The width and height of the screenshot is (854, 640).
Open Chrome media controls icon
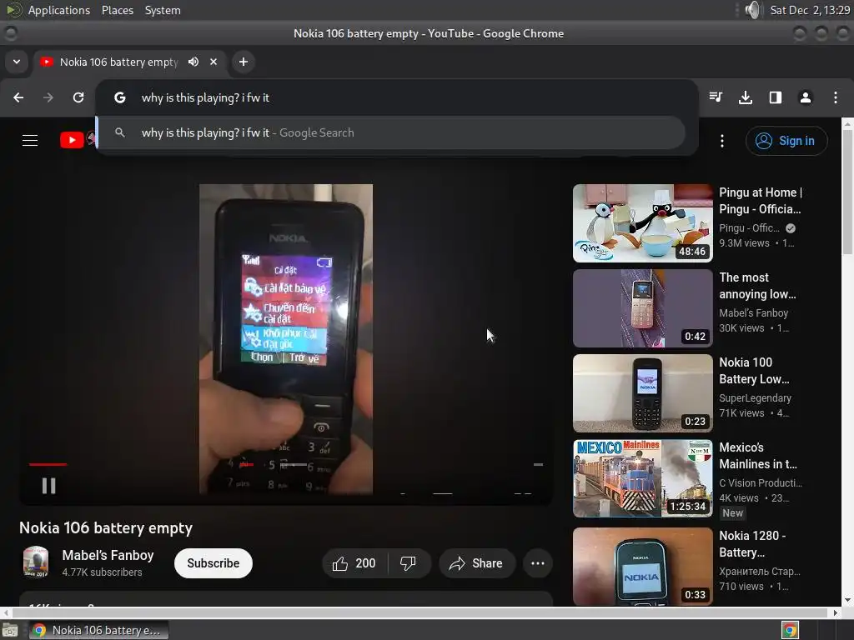tap(716, 97)
